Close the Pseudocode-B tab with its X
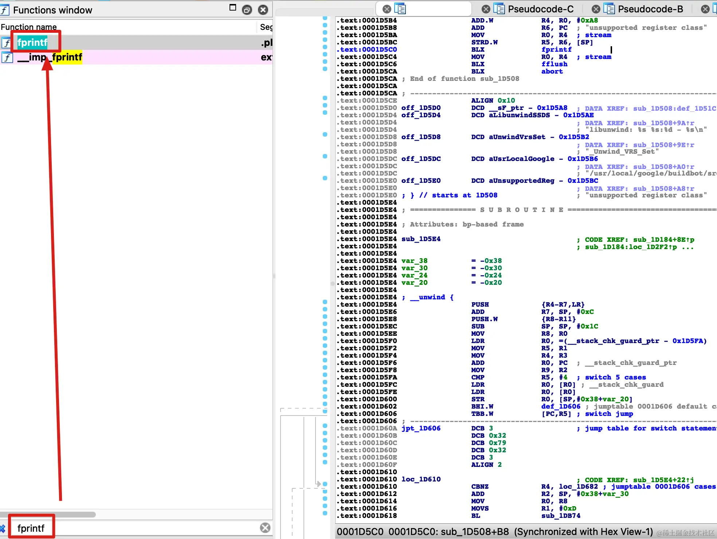Screen dimensions: 717x539 click(596, 9)
